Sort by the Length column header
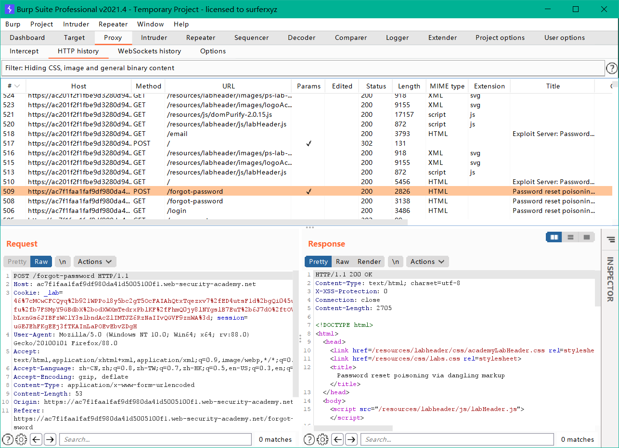619x448 pixels. coord(409,86)
